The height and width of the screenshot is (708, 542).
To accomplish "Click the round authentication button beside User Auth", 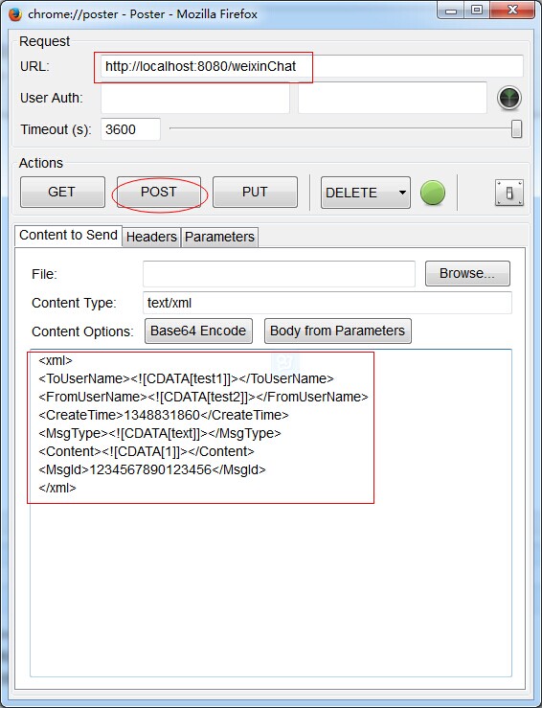I will pyautogui.click(x=509, y=98).
